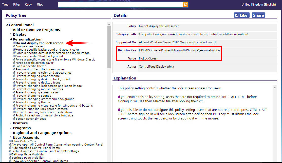This screenshot has width=282, height=163.
Task: Click the Share button
Action: [258, 15]
